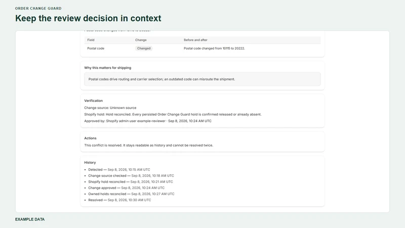Click the Shopify hold reconciled status line
The height and width of the screenshot is (228, 405).
tap(173, 115)
